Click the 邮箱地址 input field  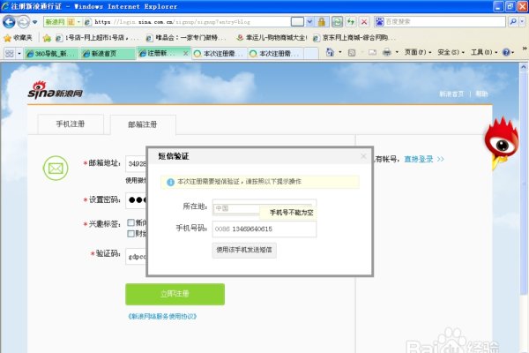pos(136,164)
